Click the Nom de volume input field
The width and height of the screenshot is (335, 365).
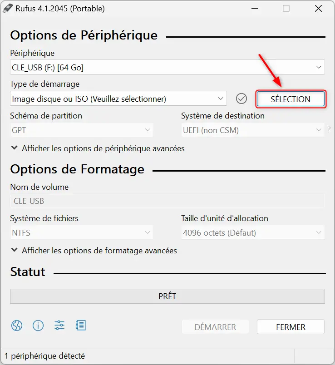pos(167,201)
